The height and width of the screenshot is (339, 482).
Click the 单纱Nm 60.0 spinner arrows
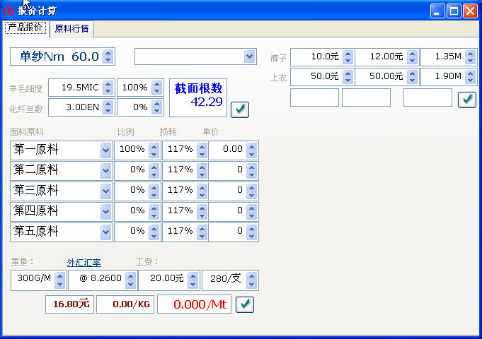pos(108,56)
